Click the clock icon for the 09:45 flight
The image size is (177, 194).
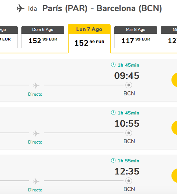click(x=113, y=65)
